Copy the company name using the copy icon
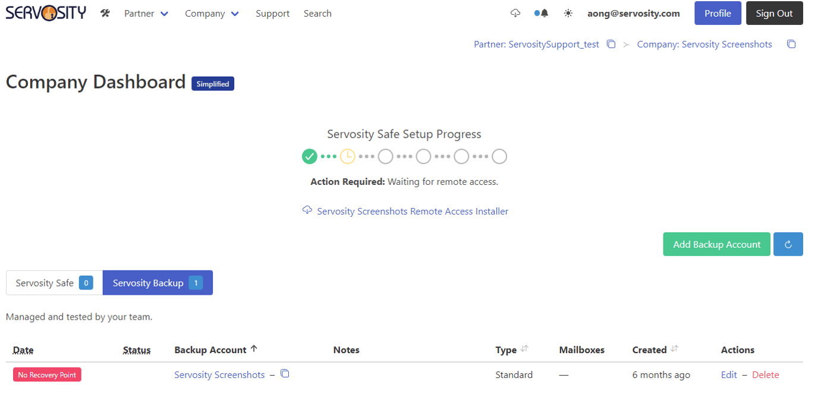 point(791,43)
